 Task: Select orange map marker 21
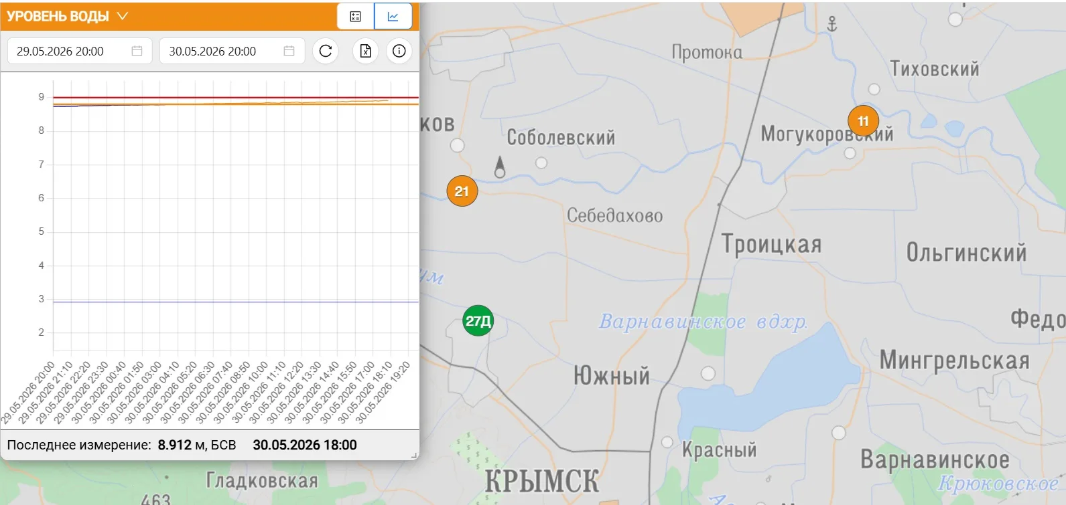(x=462, y=191)
